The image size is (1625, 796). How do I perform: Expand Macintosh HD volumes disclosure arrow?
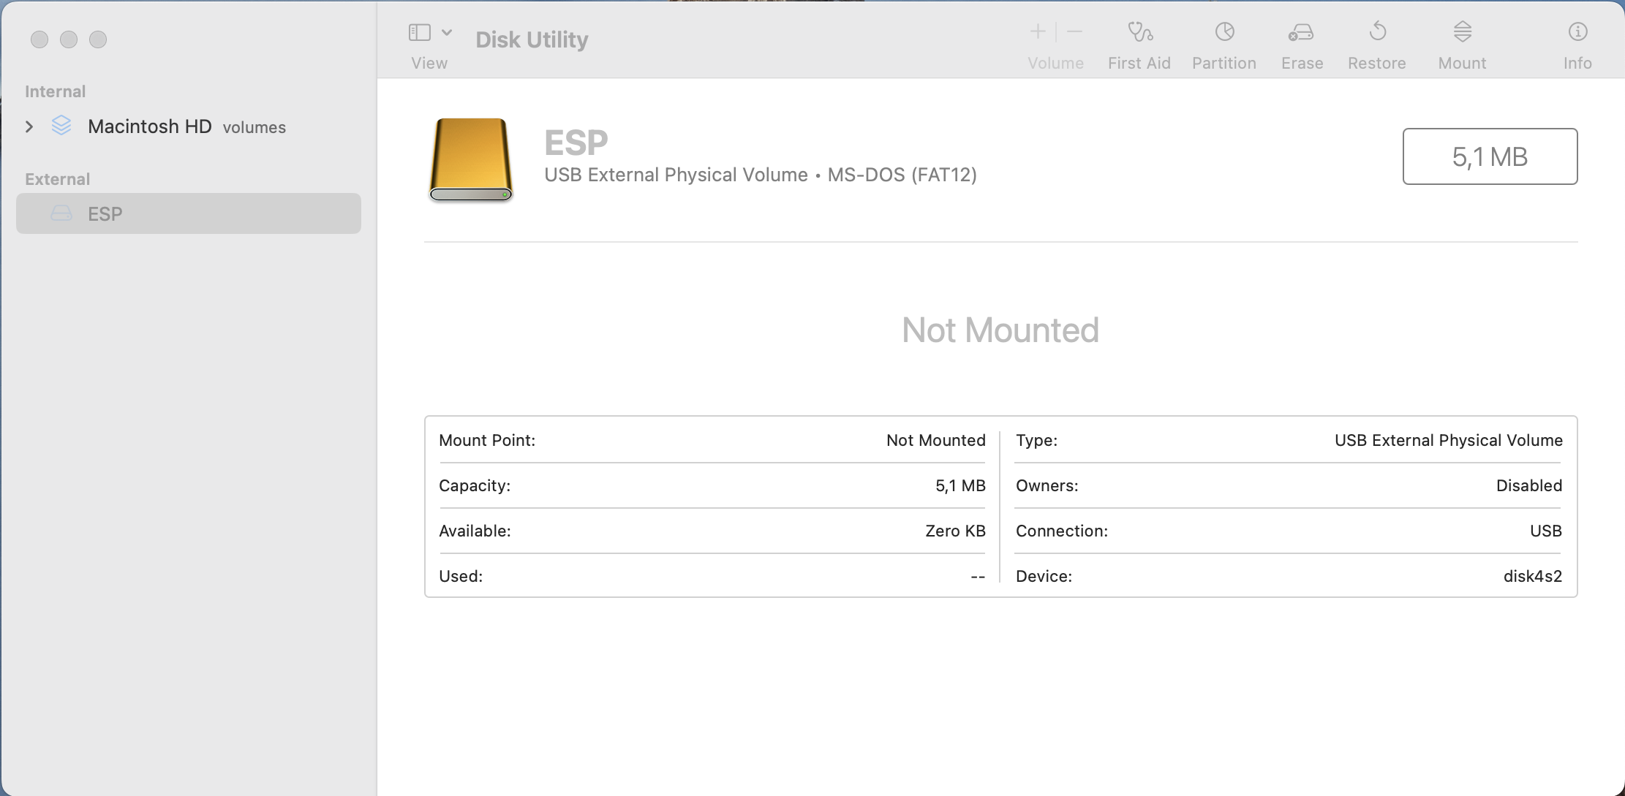(x=29, y=126)
